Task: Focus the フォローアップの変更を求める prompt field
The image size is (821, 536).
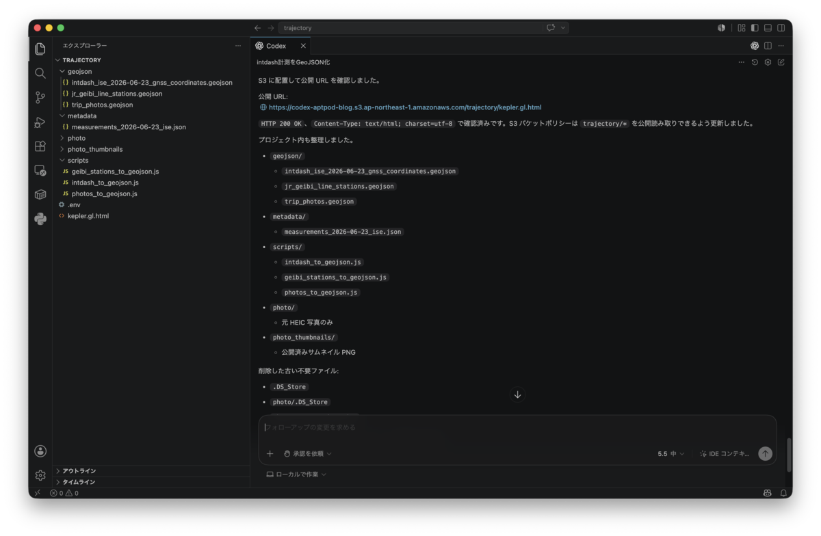Action: [517, 427]
